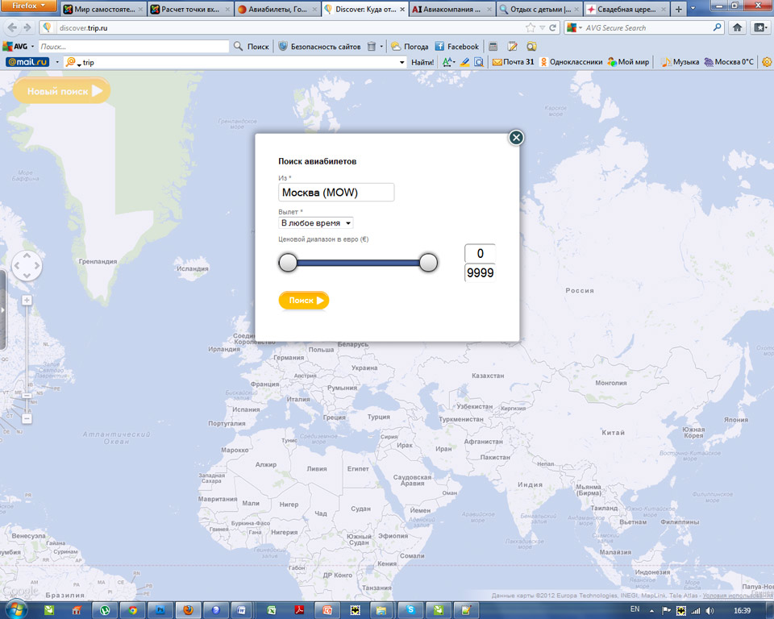The height and width of the screenshot is (619, 774).
Task: Open the list all tabs dropdown
Action: pos(693,9)
